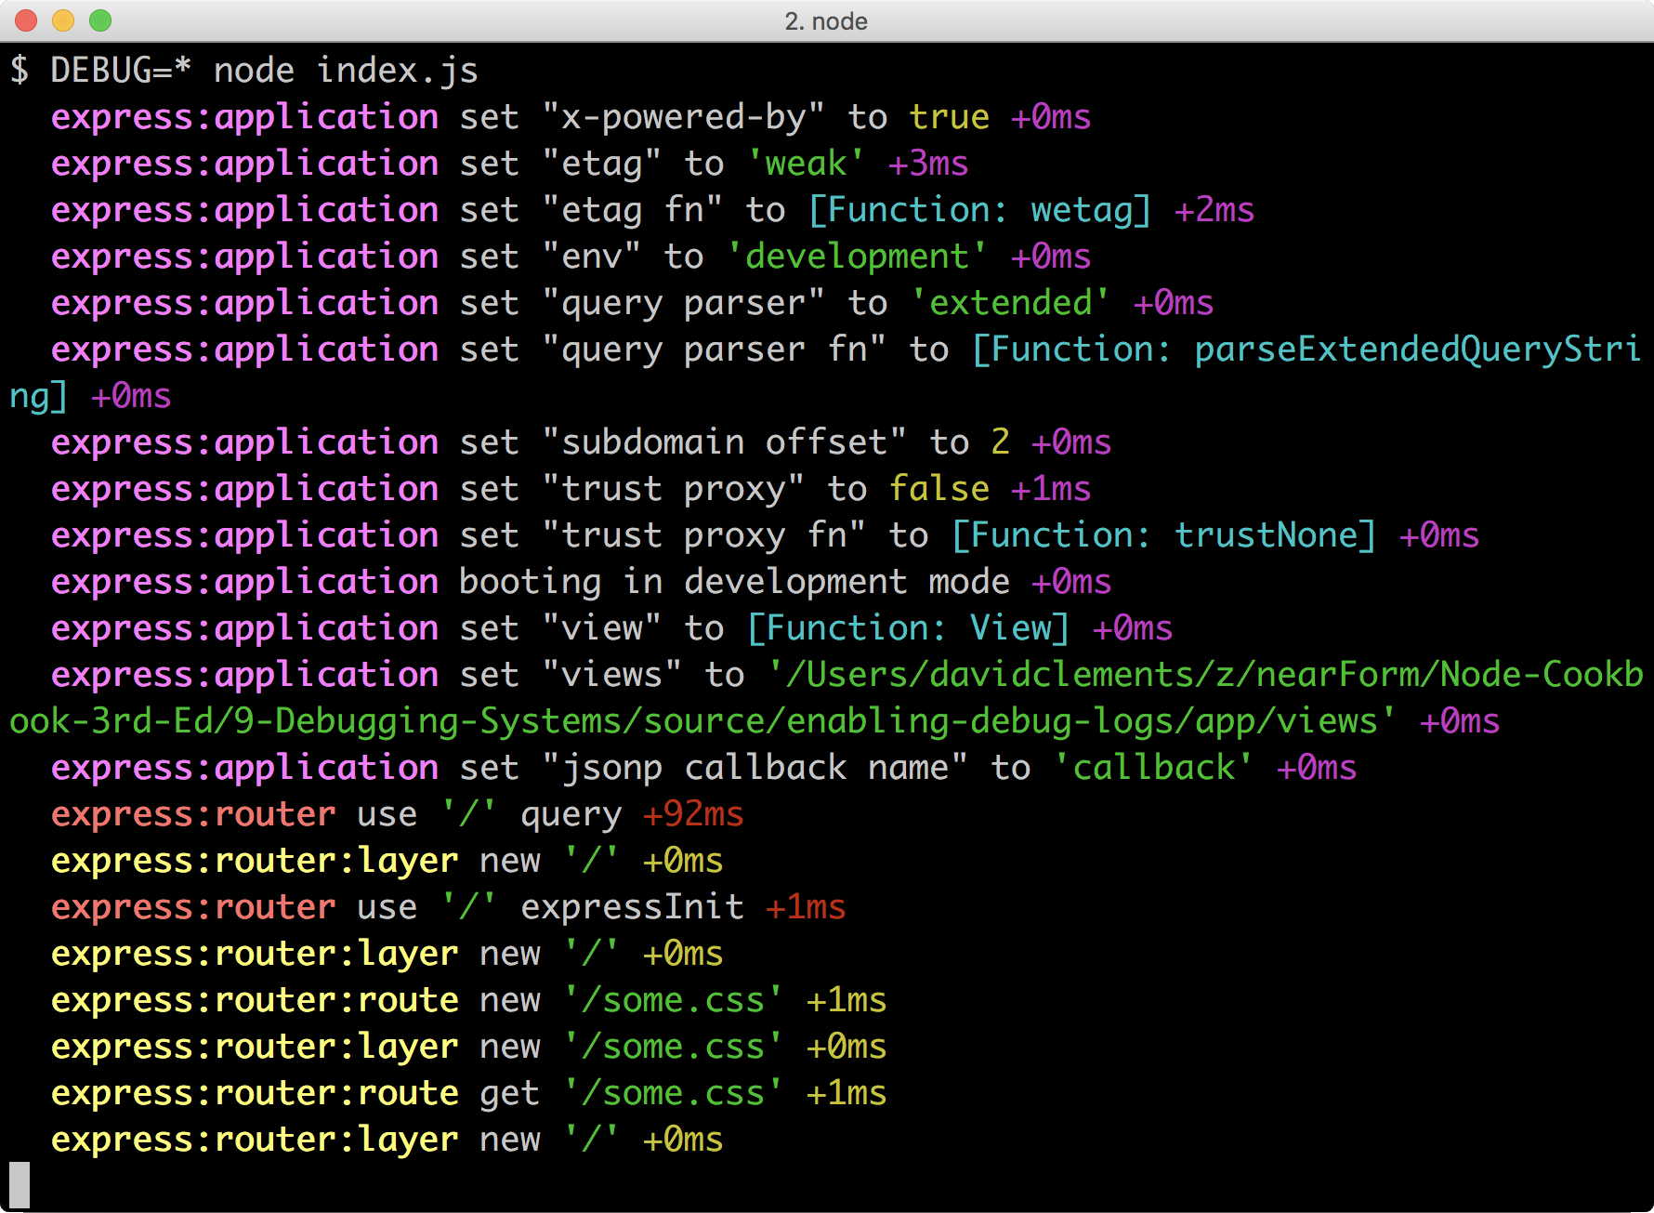Click the "2. node" window title
Image resolution: width=1654 pixels, height=1213 pixels.
click(x=826, y=20)
